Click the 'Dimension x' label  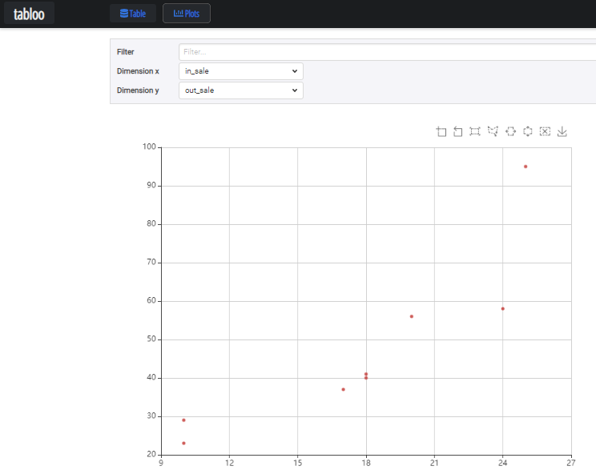click(x=138, y=71)
